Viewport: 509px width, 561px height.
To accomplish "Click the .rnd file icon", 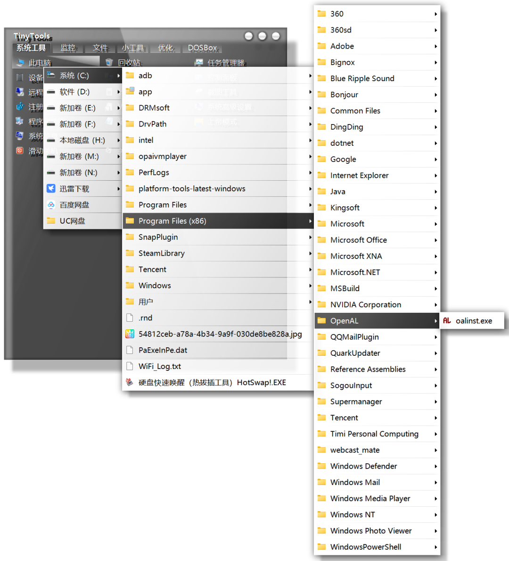I will (130, 318).
